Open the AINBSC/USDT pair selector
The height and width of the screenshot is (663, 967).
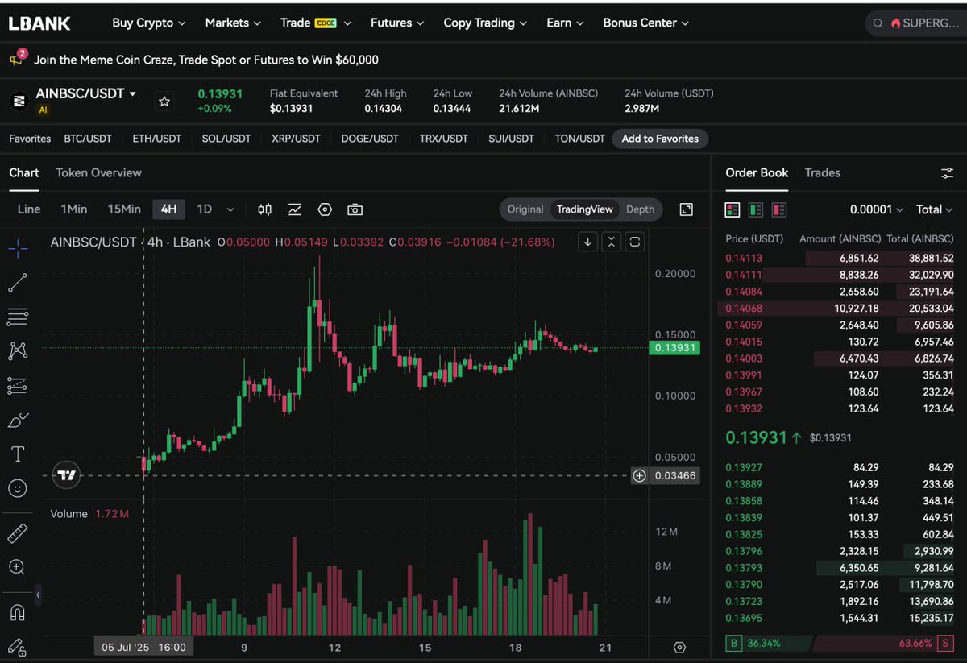point(86,94)
